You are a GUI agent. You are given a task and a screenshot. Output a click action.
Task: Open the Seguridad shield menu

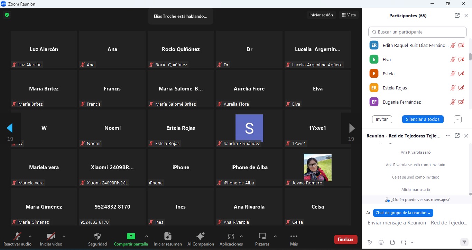[98, 237]
